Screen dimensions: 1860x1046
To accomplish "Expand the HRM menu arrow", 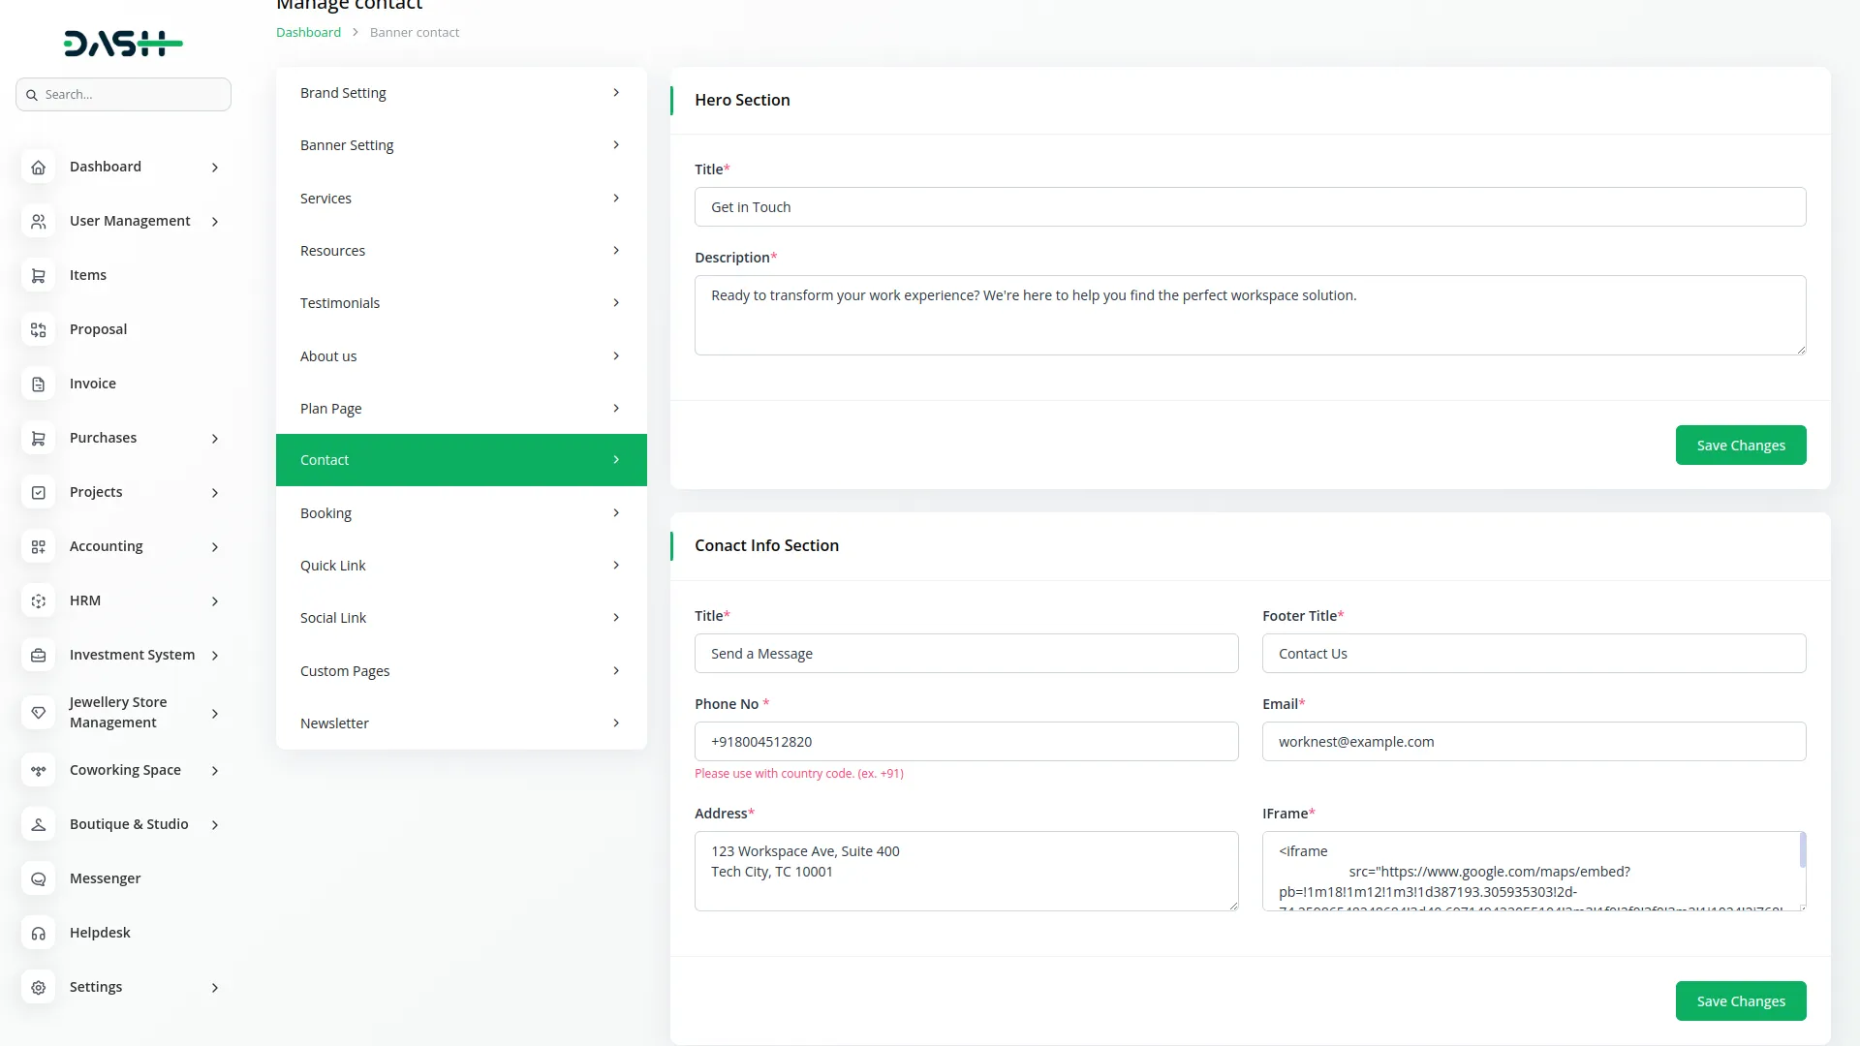I will tap(215, 601).
